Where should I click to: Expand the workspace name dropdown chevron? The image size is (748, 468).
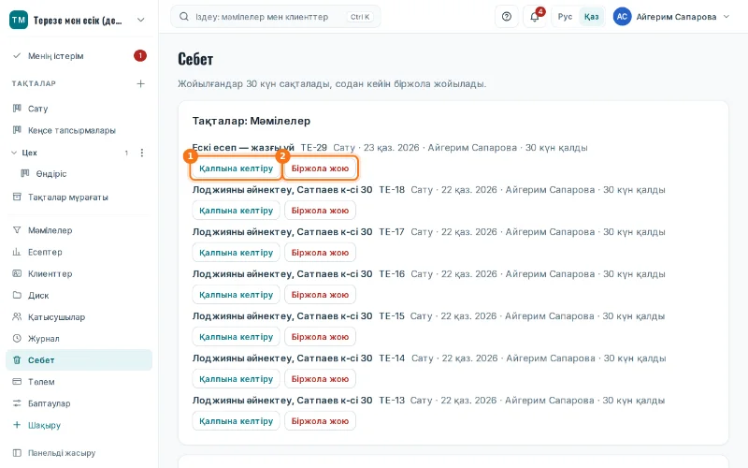click(141, 20)
